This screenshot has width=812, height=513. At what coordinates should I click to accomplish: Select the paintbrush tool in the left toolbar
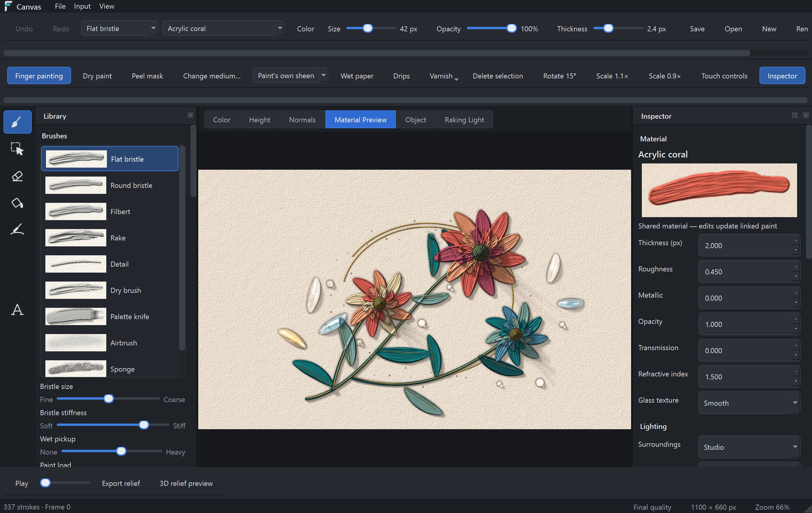[17, 122]
